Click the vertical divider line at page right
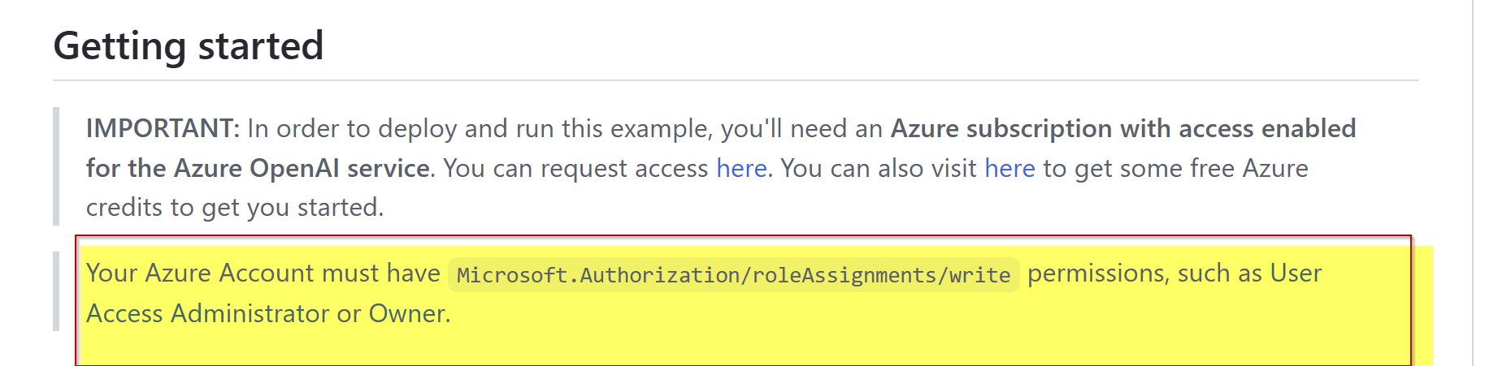The height and width of the screenshot is (366, 1485). pos(1473,183)
